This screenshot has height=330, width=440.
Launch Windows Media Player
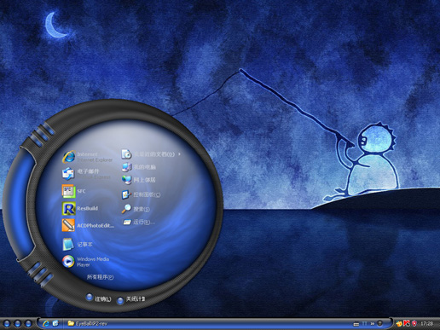[x=86, y=262]
